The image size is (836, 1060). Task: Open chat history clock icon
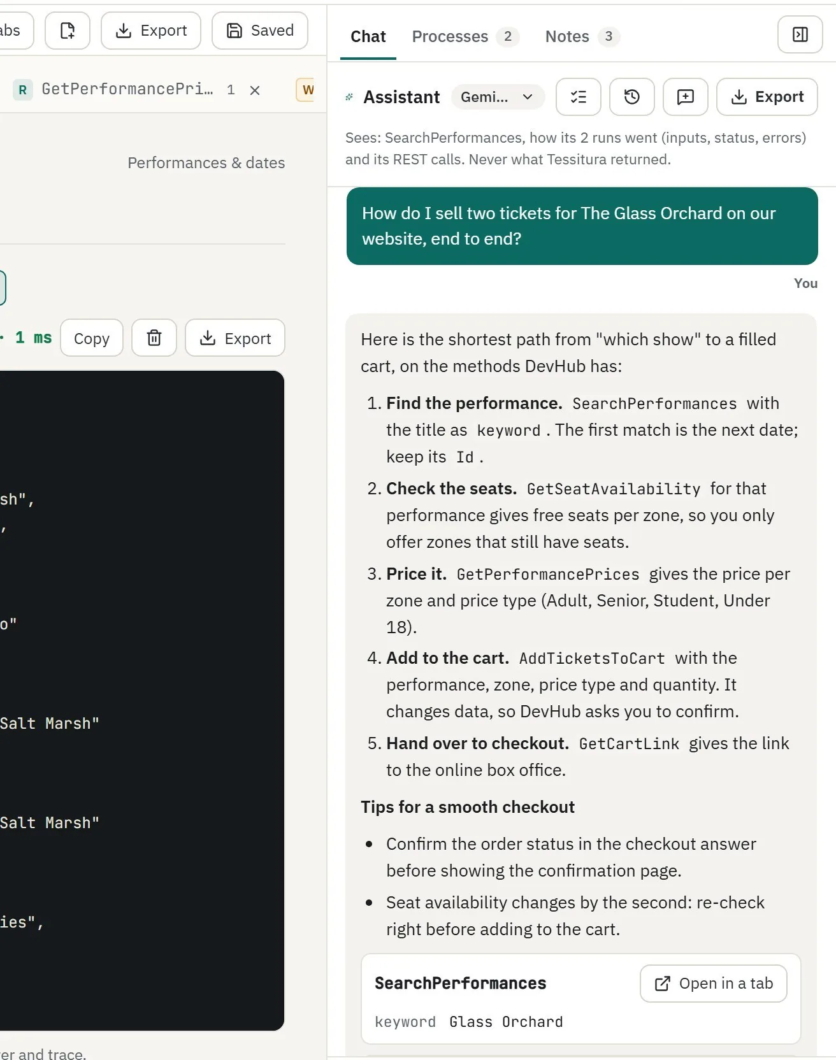(631, 97)
